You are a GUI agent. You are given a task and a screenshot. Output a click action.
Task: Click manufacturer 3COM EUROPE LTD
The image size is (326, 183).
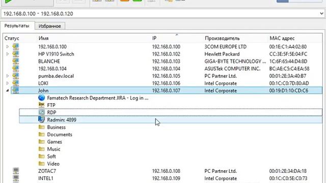coord(225,47)
